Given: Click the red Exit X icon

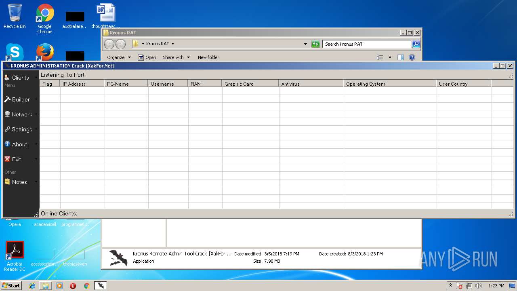Looking at the screenshot, I should 7,159.
